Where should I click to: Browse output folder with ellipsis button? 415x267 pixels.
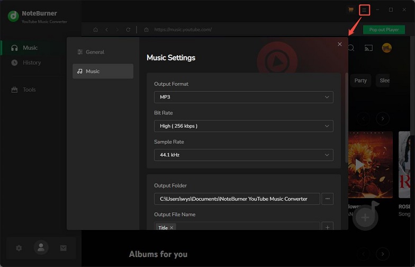pyautogui.click(x=327, y=199)
